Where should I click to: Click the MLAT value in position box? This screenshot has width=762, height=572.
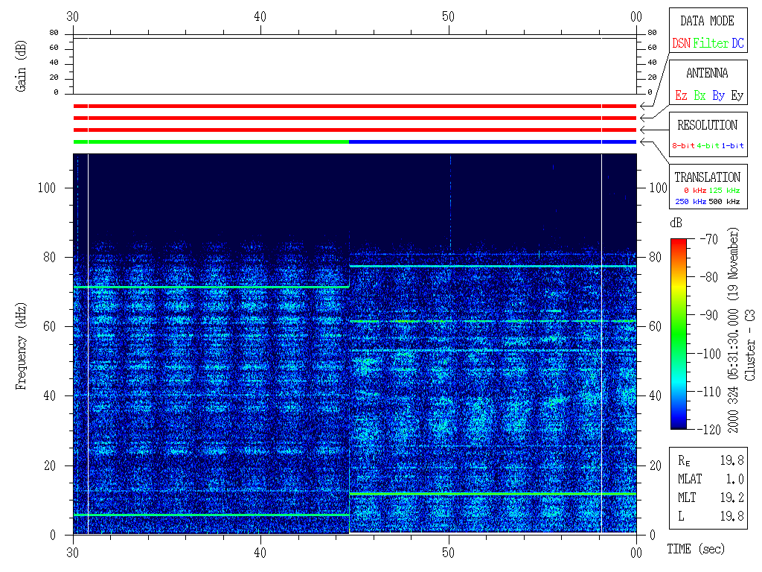pos(735,479)
